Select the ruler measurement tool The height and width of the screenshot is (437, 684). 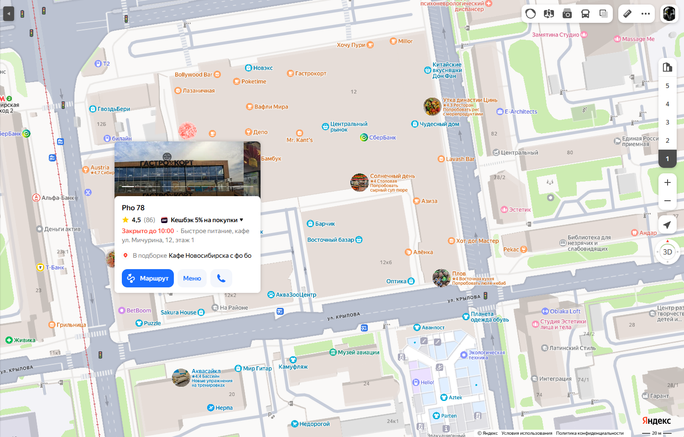pyautogui.click(x=627, y=14)
